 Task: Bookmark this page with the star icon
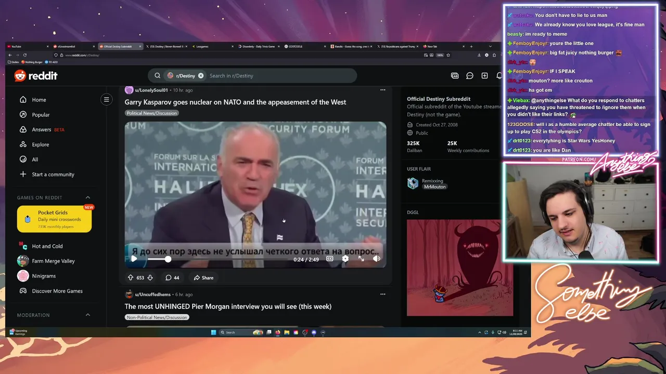tap(448, 55)
